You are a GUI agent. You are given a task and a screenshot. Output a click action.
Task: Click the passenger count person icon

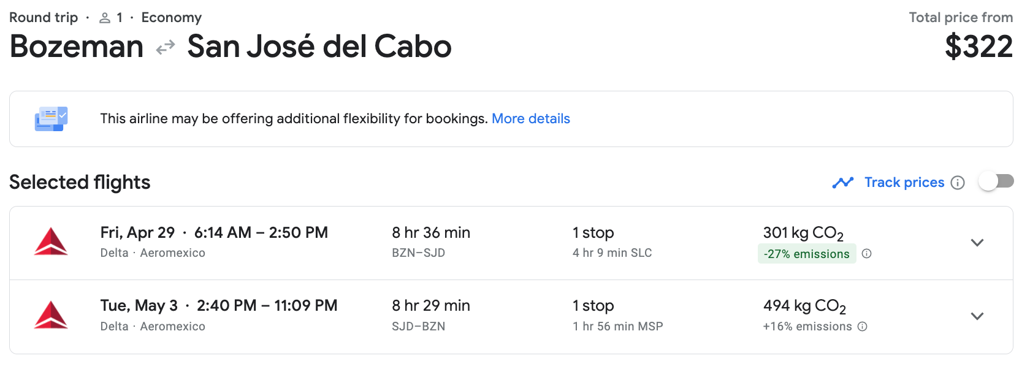(105, 18)
